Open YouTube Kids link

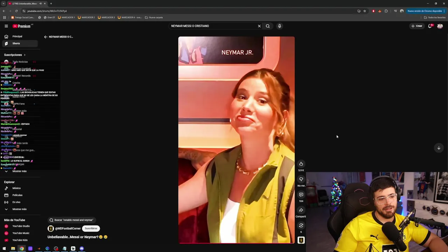20,240
